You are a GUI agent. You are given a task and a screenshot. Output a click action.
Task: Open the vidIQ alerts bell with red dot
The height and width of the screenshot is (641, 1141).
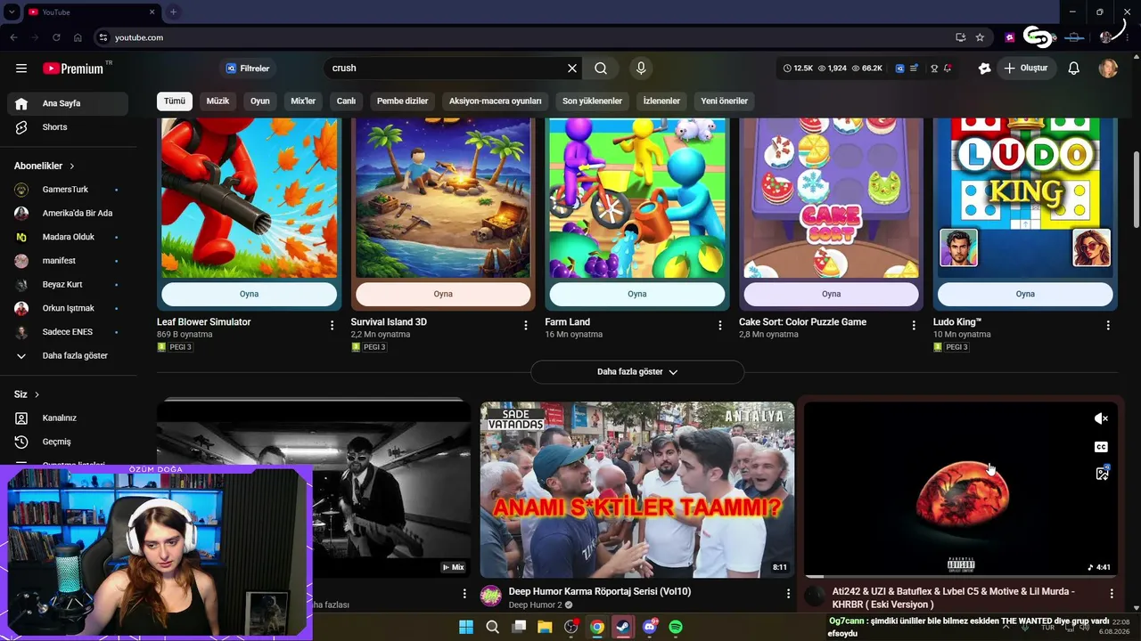[x=948, y=69]
